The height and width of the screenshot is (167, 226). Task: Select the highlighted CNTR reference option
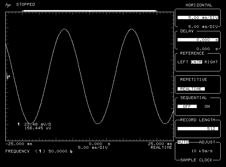coord(196,62)
